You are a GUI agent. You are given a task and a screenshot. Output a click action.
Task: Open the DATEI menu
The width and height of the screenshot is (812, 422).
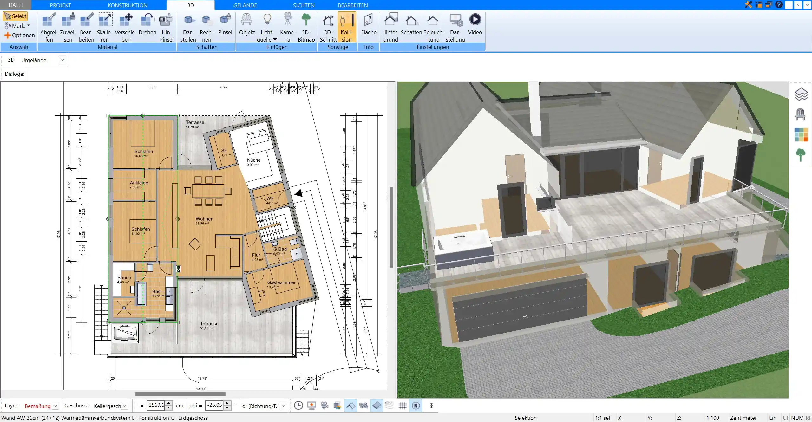tap(16, 5)
